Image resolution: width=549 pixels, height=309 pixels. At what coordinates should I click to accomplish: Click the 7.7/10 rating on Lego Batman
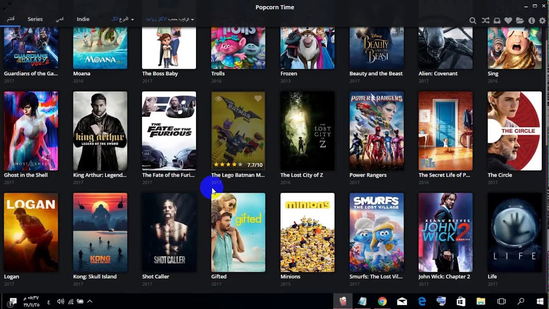coord(255,165)
